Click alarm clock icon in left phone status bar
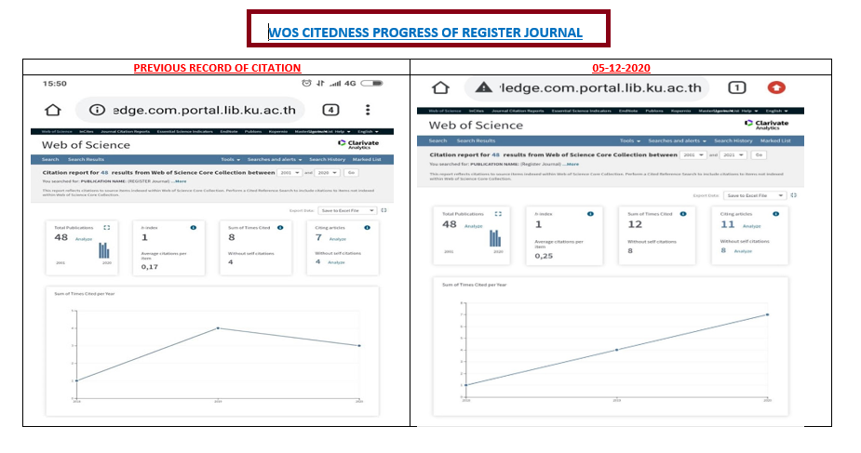The width and height of the screenshot is (861, 453). tap(306, 84)
